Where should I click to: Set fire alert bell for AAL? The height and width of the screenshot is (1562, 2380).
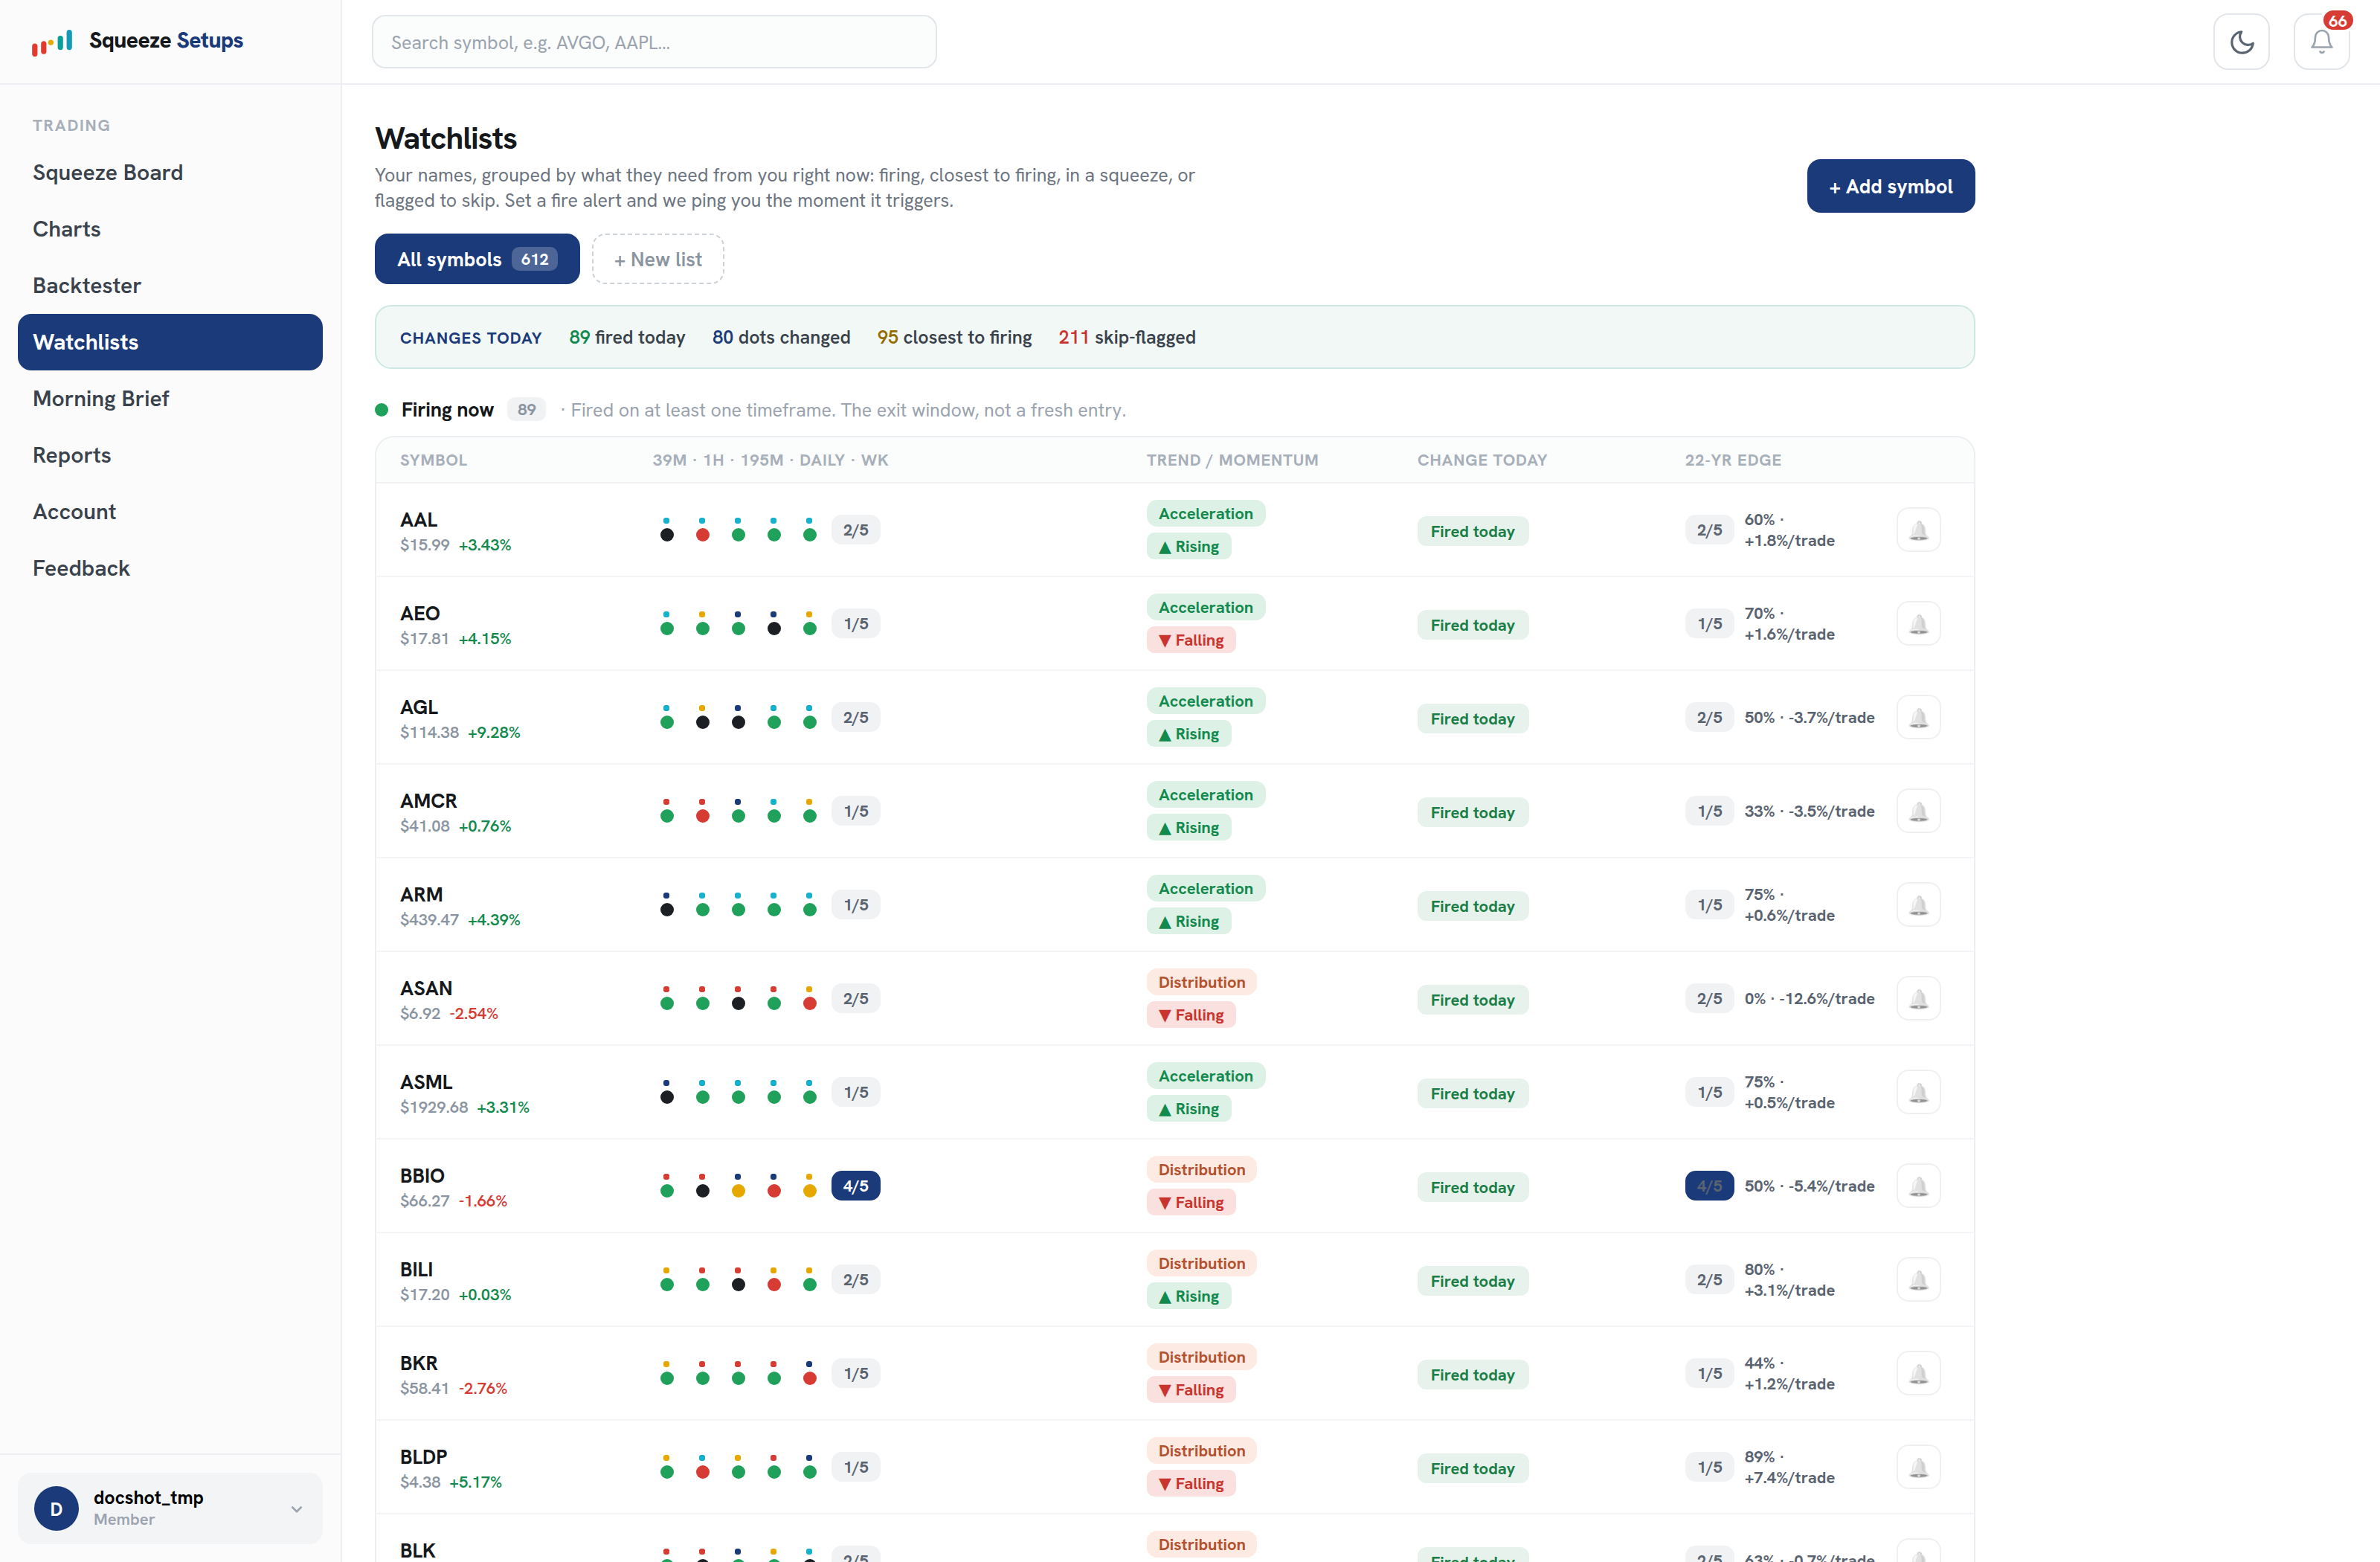[1918, 530]
